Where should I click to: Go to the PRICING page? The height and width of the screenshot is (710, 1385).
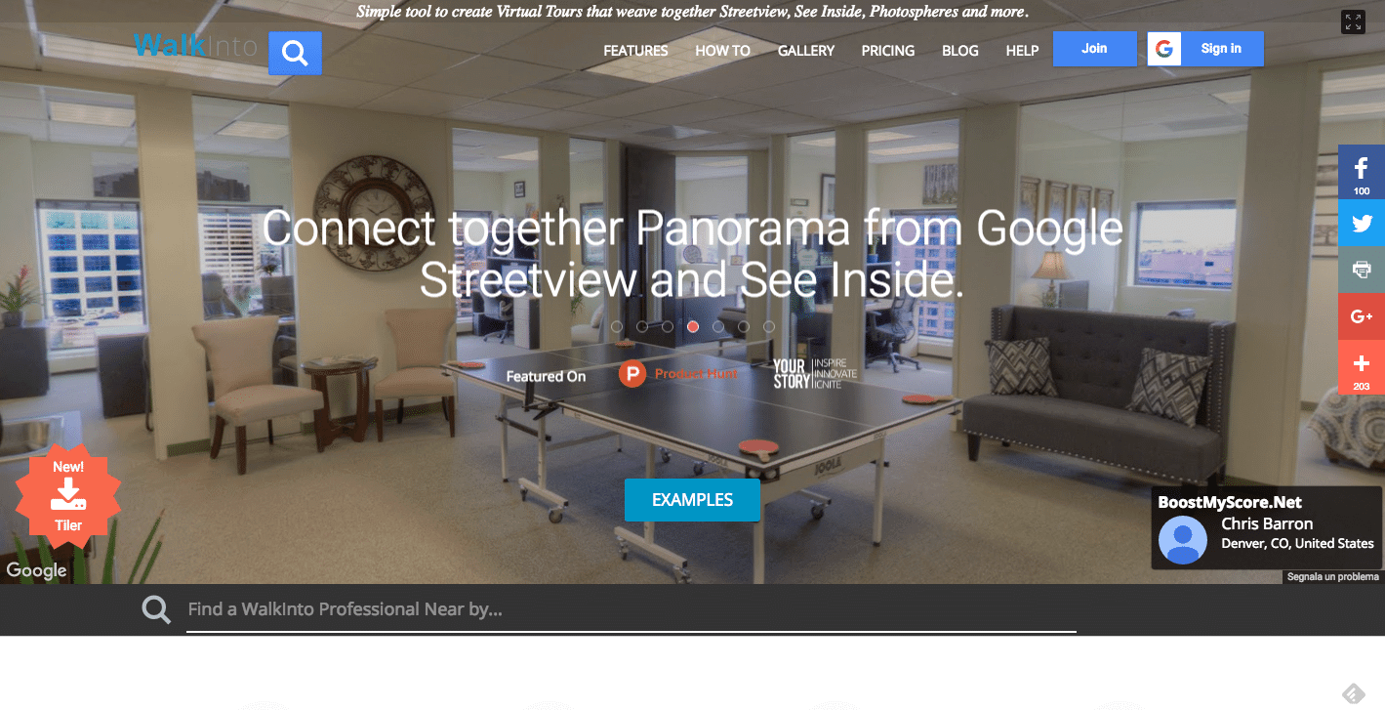[x=888, y=51]
